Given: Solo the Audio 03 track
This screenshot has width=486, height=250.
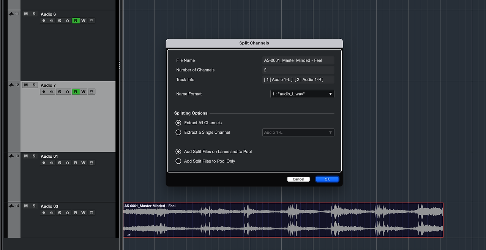Looking at the screenshot, I should click(x=34, y=206).
